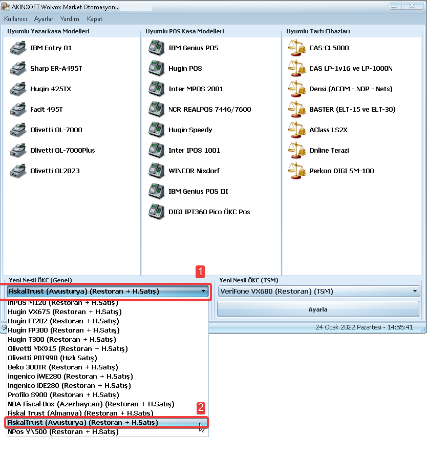
Task: Select the Olivetti OL-7000 register icon
Action: click(18, 130)
